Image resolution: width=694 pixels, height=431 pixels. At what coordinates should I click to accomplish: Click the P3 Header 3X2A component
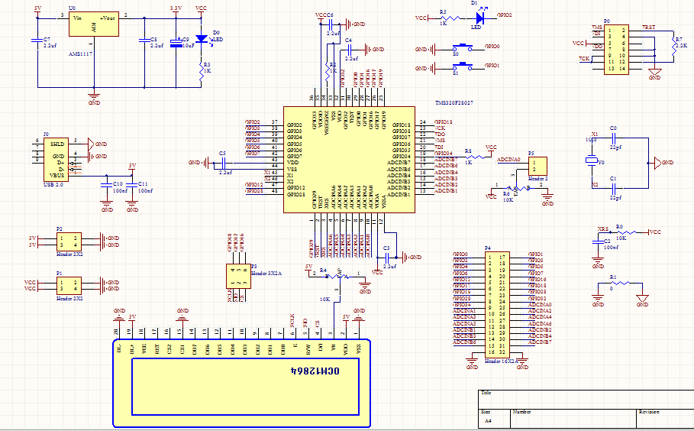238,277
